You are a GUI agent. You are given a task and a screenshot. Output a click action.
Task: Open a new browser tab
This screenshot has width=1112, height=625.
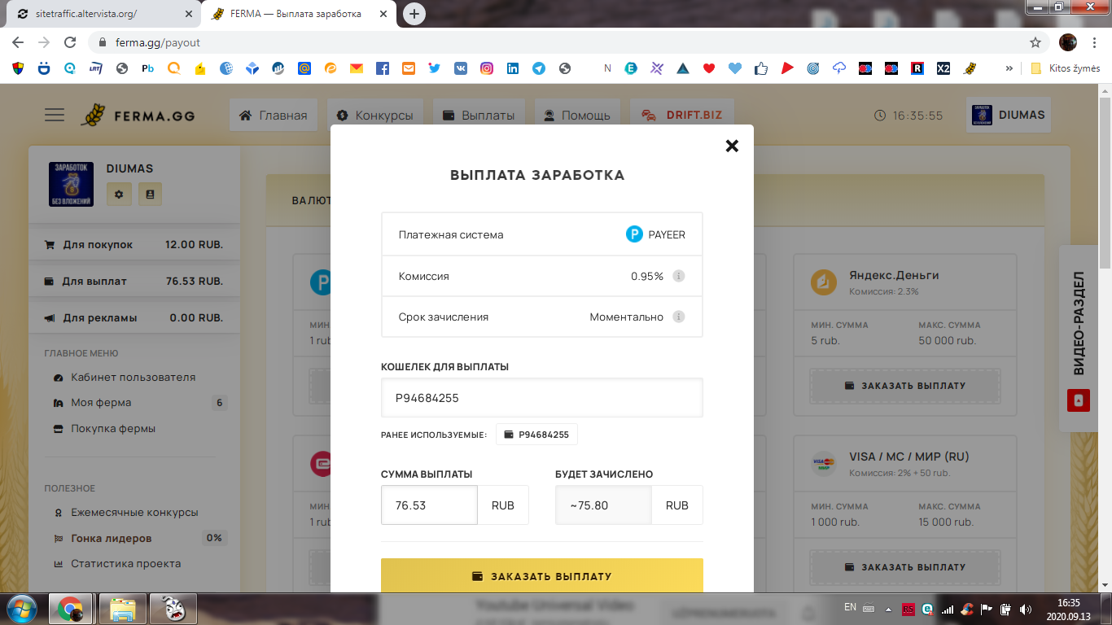(x=414, y=14)
